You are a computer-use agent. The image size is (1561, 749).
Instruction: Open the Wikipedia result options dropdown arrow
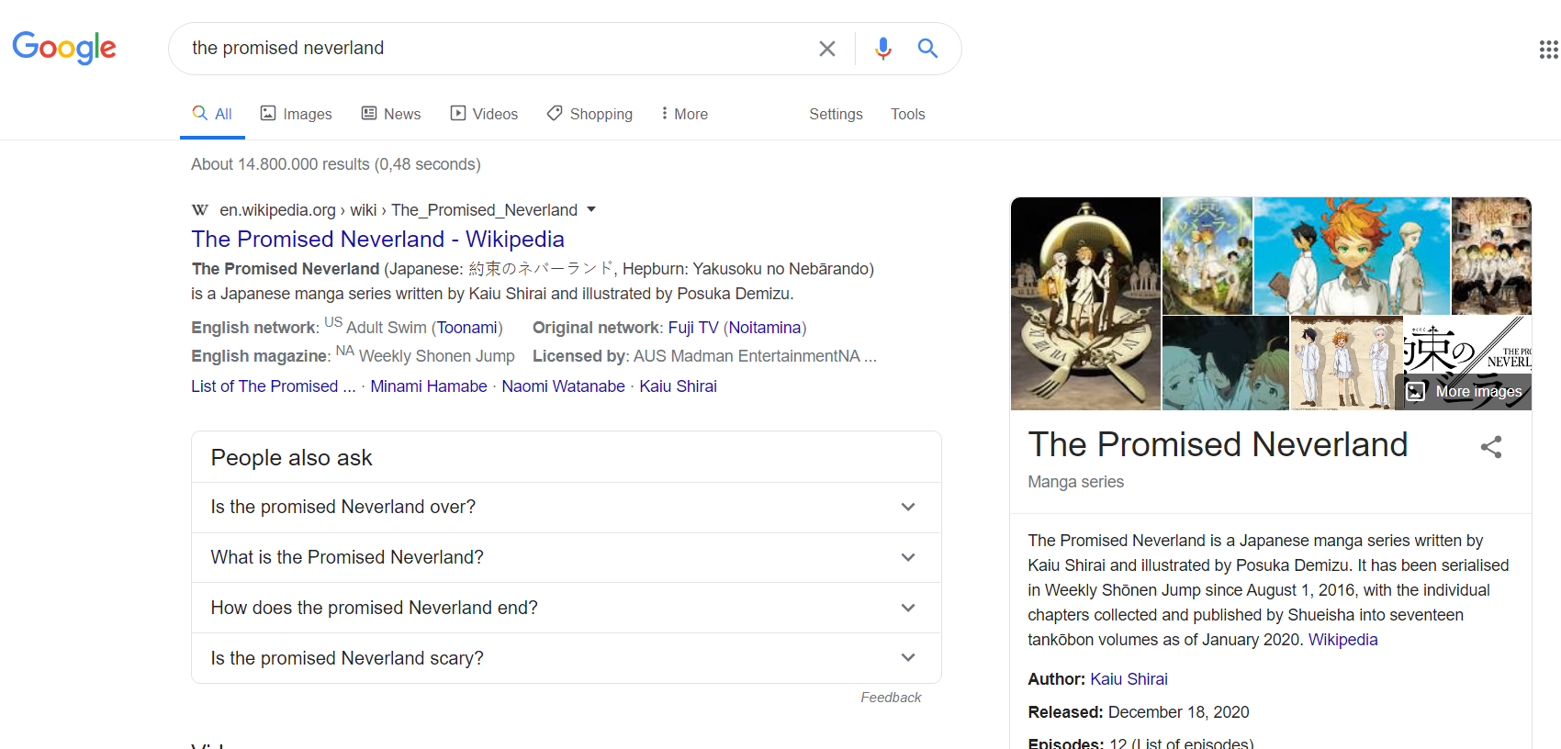[x=591, y=209]
